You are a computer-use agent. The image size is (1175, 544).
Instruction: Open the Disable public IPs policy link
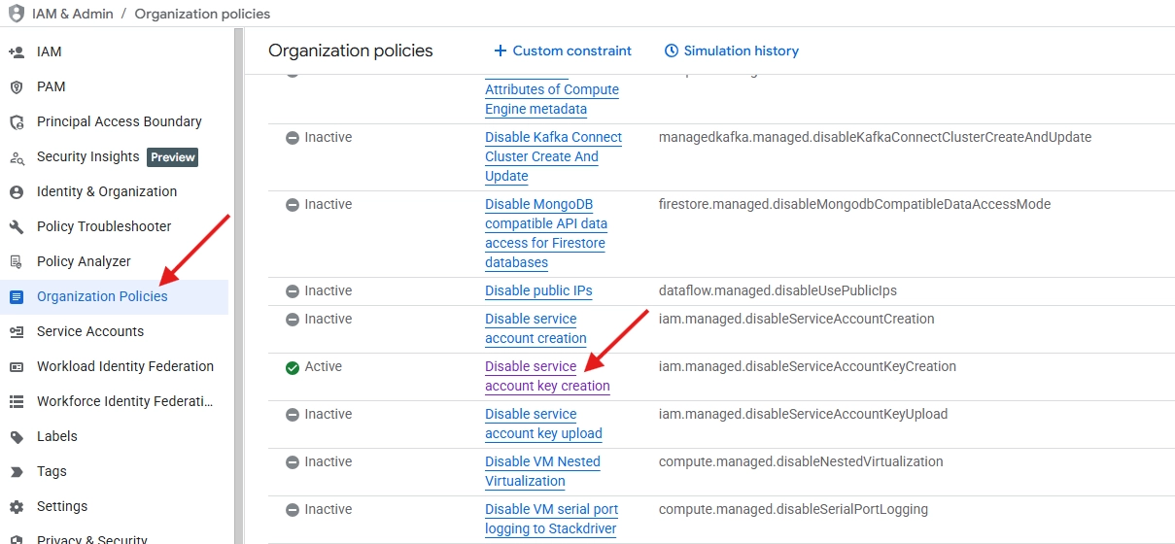[x=538, y=290]
